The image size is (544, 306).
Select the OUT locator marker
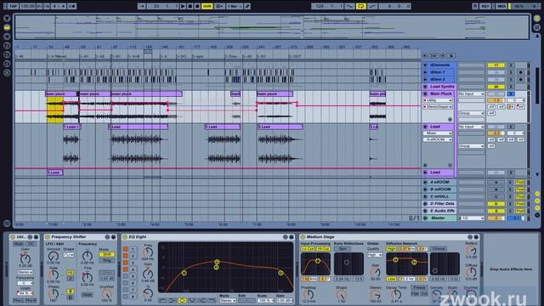click(x=295, y=56)
